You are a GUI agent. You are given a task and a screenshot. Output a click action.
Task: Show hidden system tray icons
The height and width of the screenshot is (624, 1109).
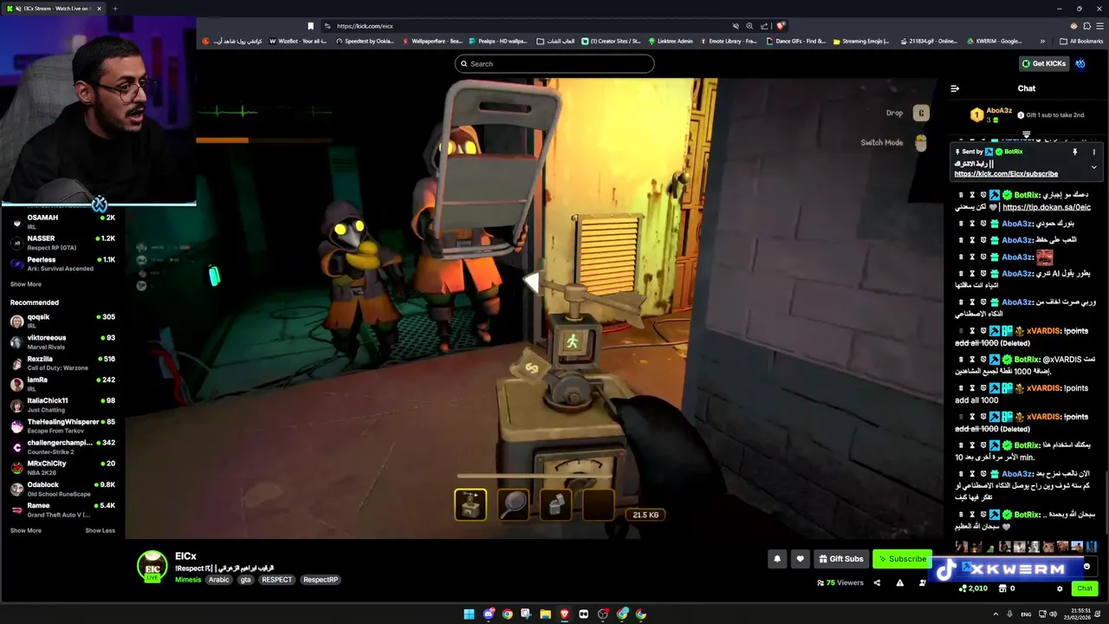click(996, 614)
